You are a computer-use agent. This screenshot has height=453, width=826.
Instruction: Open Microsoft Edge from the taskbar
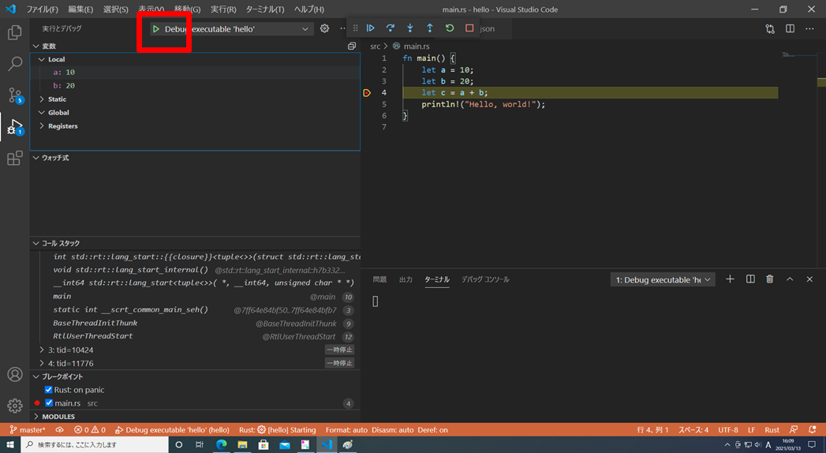[221, 444]
